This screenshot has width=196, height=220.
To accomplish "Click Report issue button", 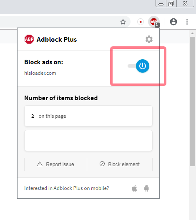I will point(55,164).
